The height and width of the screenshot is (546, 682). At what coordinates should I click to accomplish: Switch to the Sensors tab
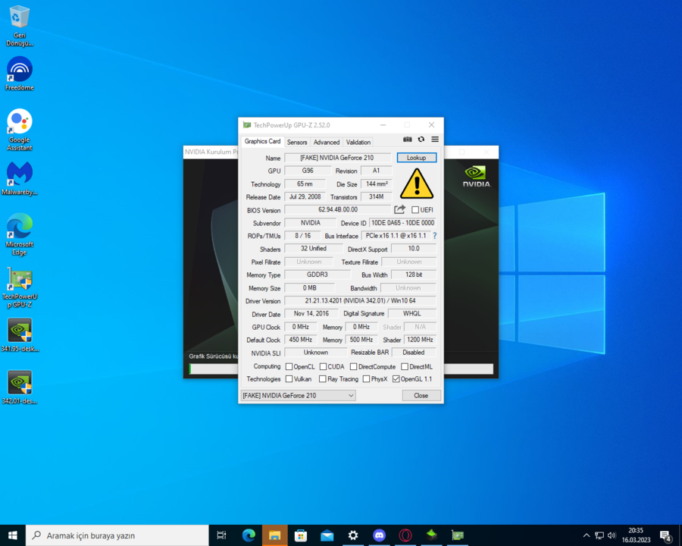(x=297, y=142)
